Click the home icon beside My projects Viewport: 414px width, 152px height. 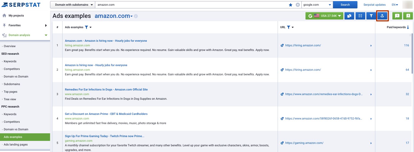4,15
